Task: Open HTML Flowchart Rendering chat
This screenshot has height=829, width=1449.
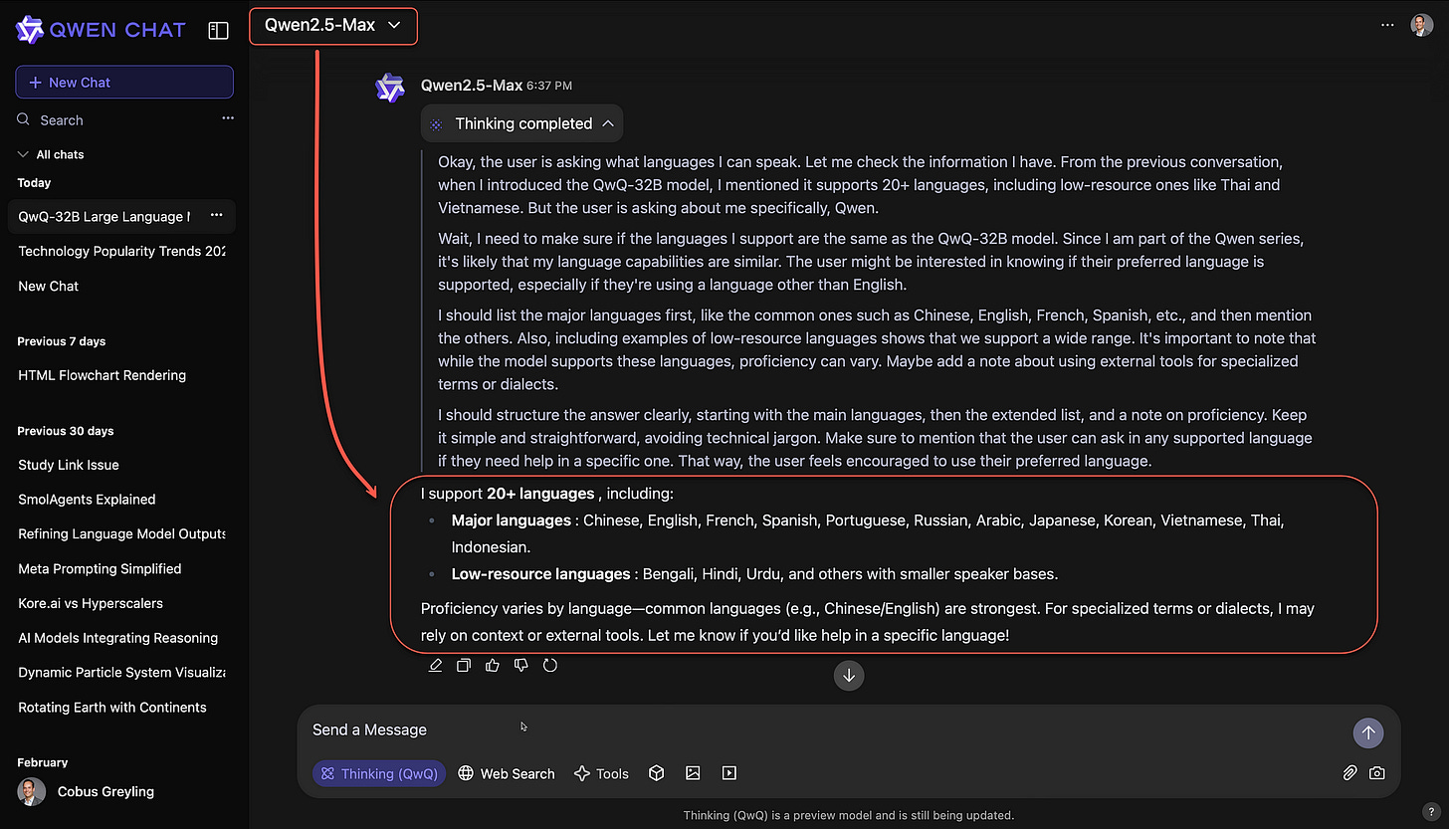Action: (x=103, y=375)
